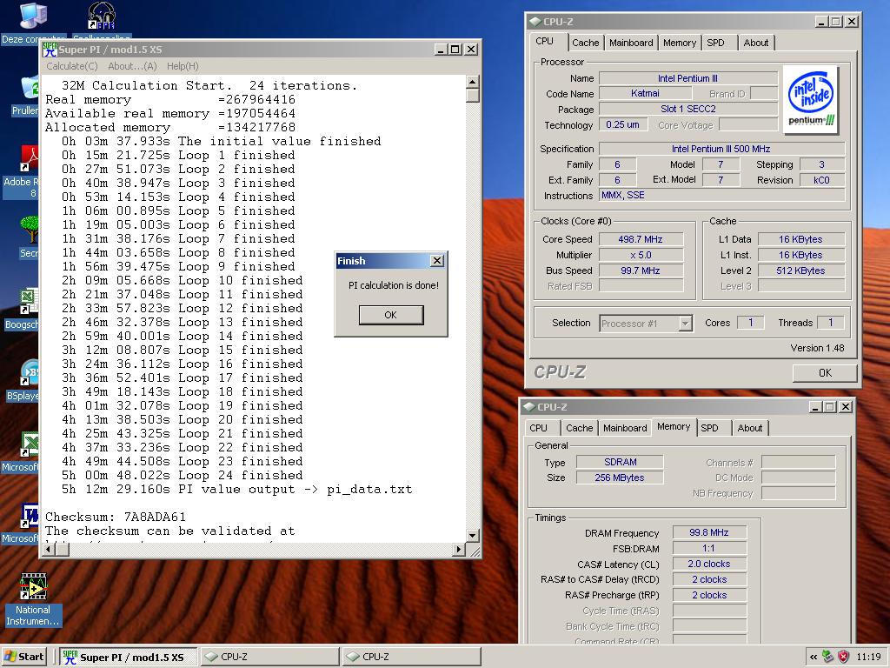This screenshot has height=668, width=890.
Task: Expand hidden system tray icons
Action: point(814,657)
